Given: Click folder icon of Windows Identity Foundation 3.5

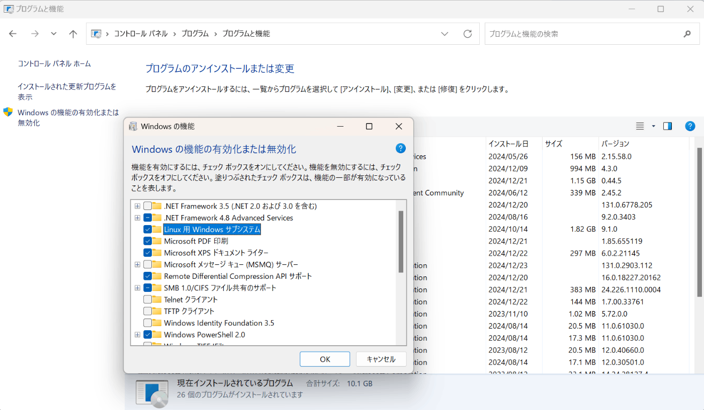Looking at the screenshot, I should [157, 323].
